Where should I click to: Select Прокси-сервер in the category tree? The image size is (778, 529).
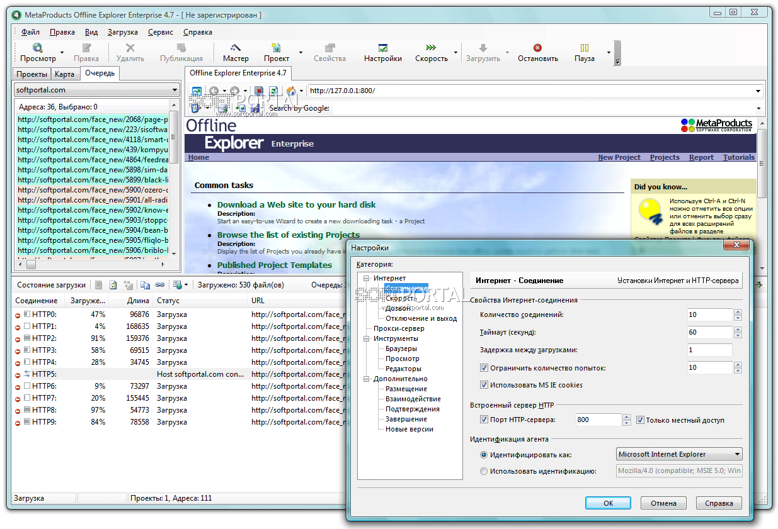(399, 328)
